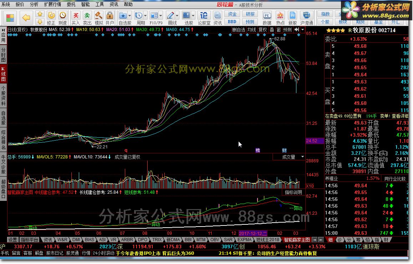Expand the 周期 dropdown arrow
Viewport: 413px width, 264px height.
tap(145, 15)
